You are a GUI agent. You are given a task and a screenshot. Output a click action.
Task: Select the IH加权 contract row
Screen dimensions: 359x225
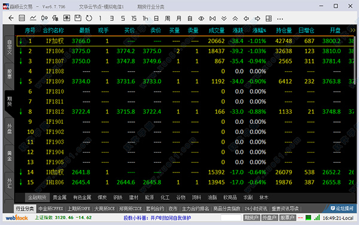coord(185,172)
